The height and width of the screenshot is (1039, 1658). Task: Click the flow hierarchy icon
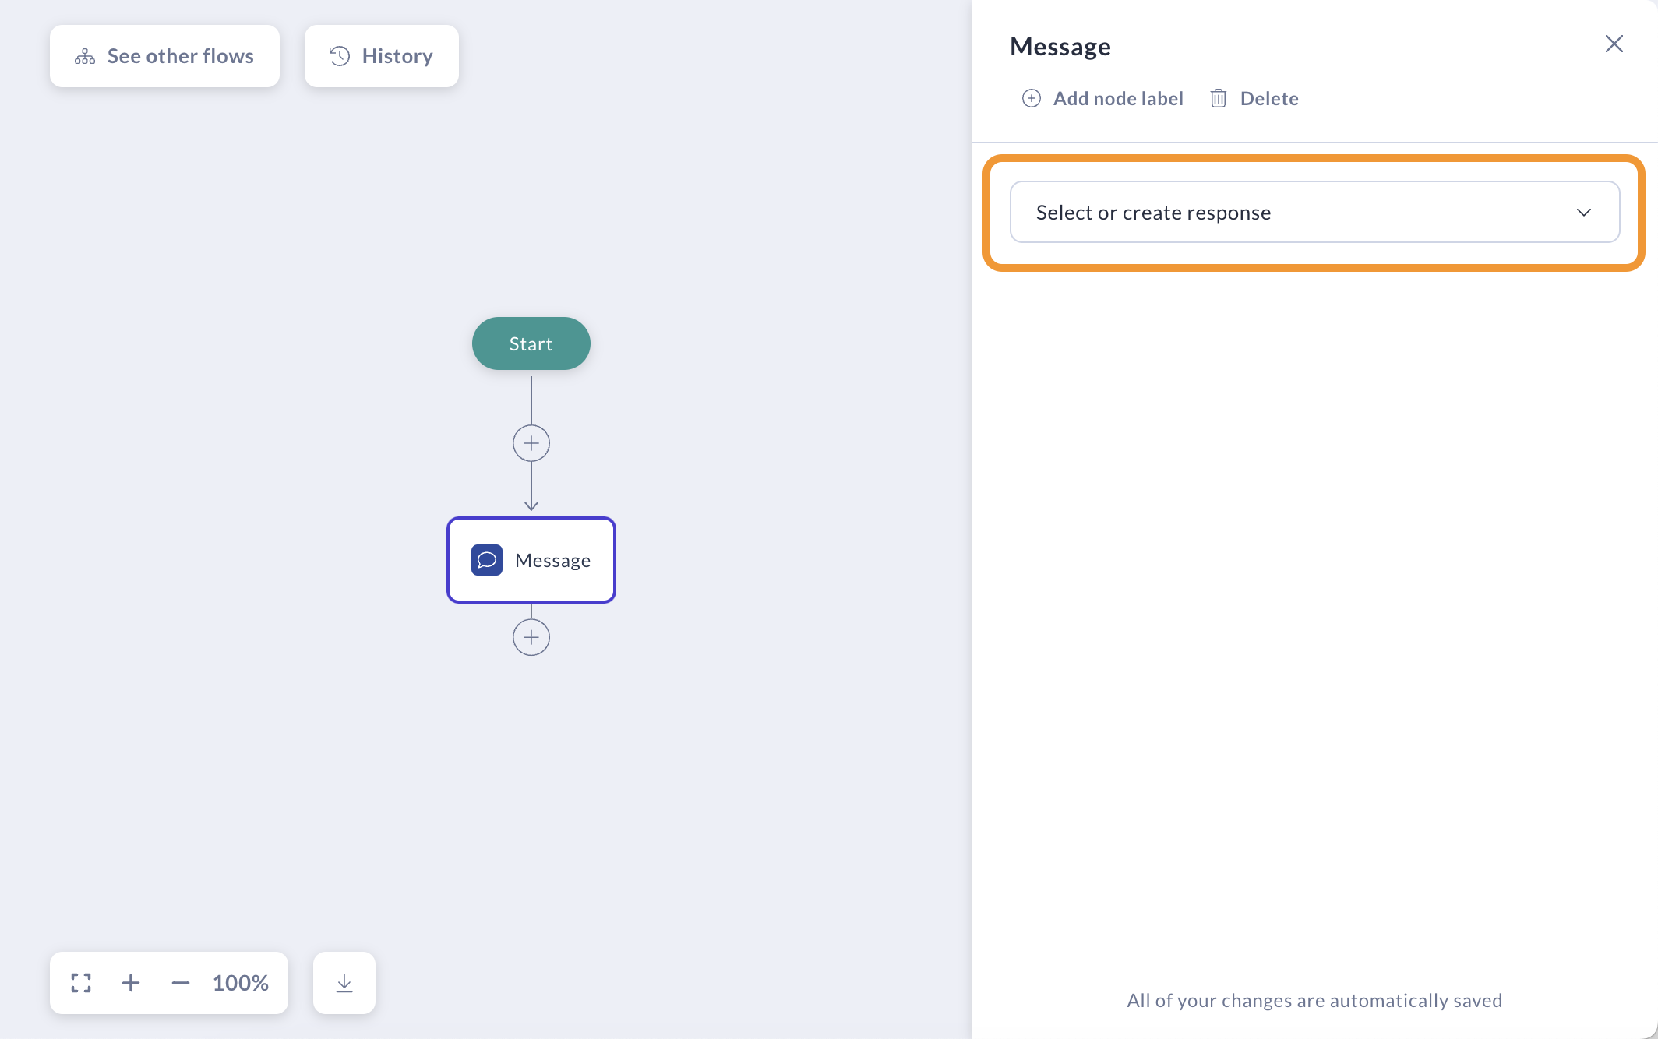point(85,56)
